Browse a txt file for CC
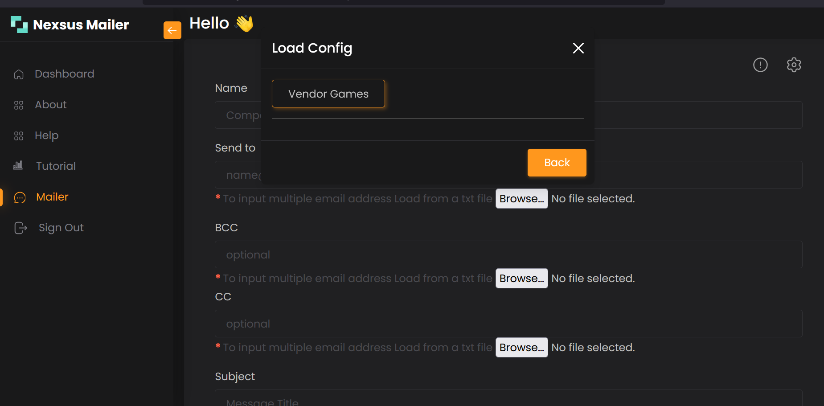 coord(522,348)
